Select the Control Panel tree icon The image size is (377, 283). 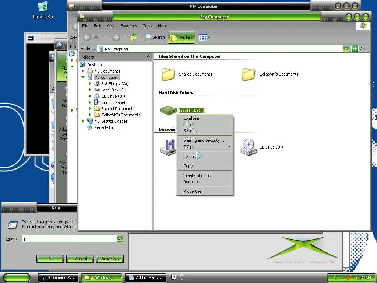(97, 102)
